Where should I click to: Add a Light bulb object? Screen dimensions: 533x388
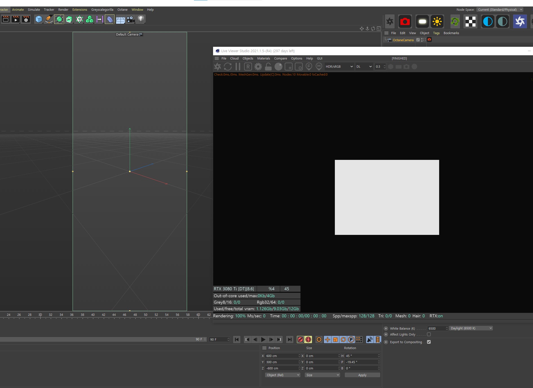coord(141,19)
